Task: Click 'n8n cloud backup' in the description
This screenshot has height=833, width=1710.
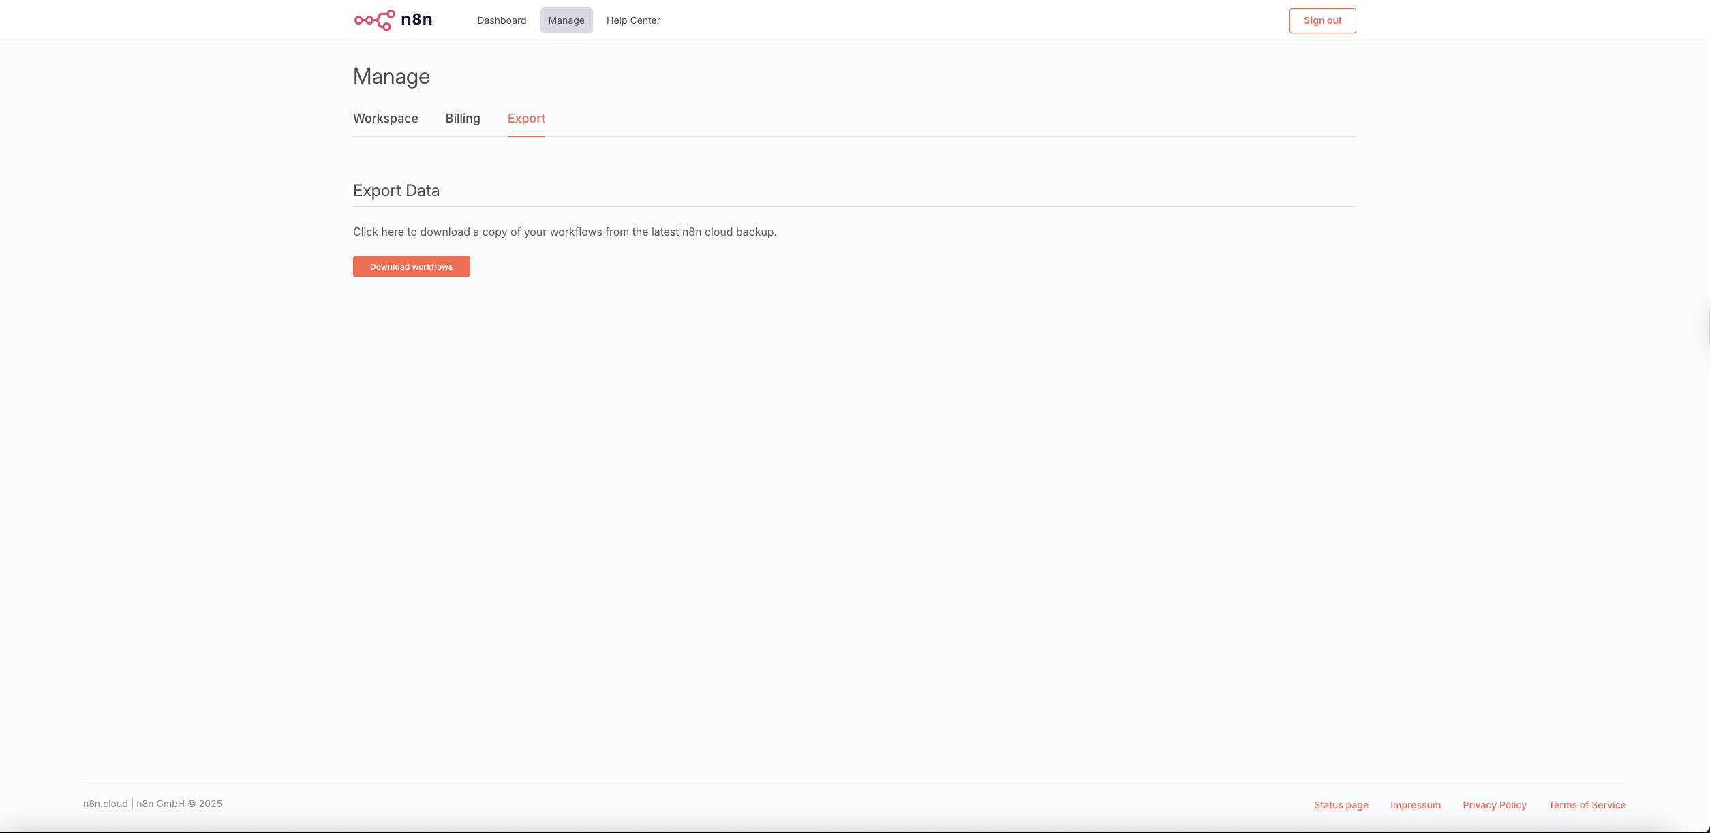Action: tap(728, 232)
